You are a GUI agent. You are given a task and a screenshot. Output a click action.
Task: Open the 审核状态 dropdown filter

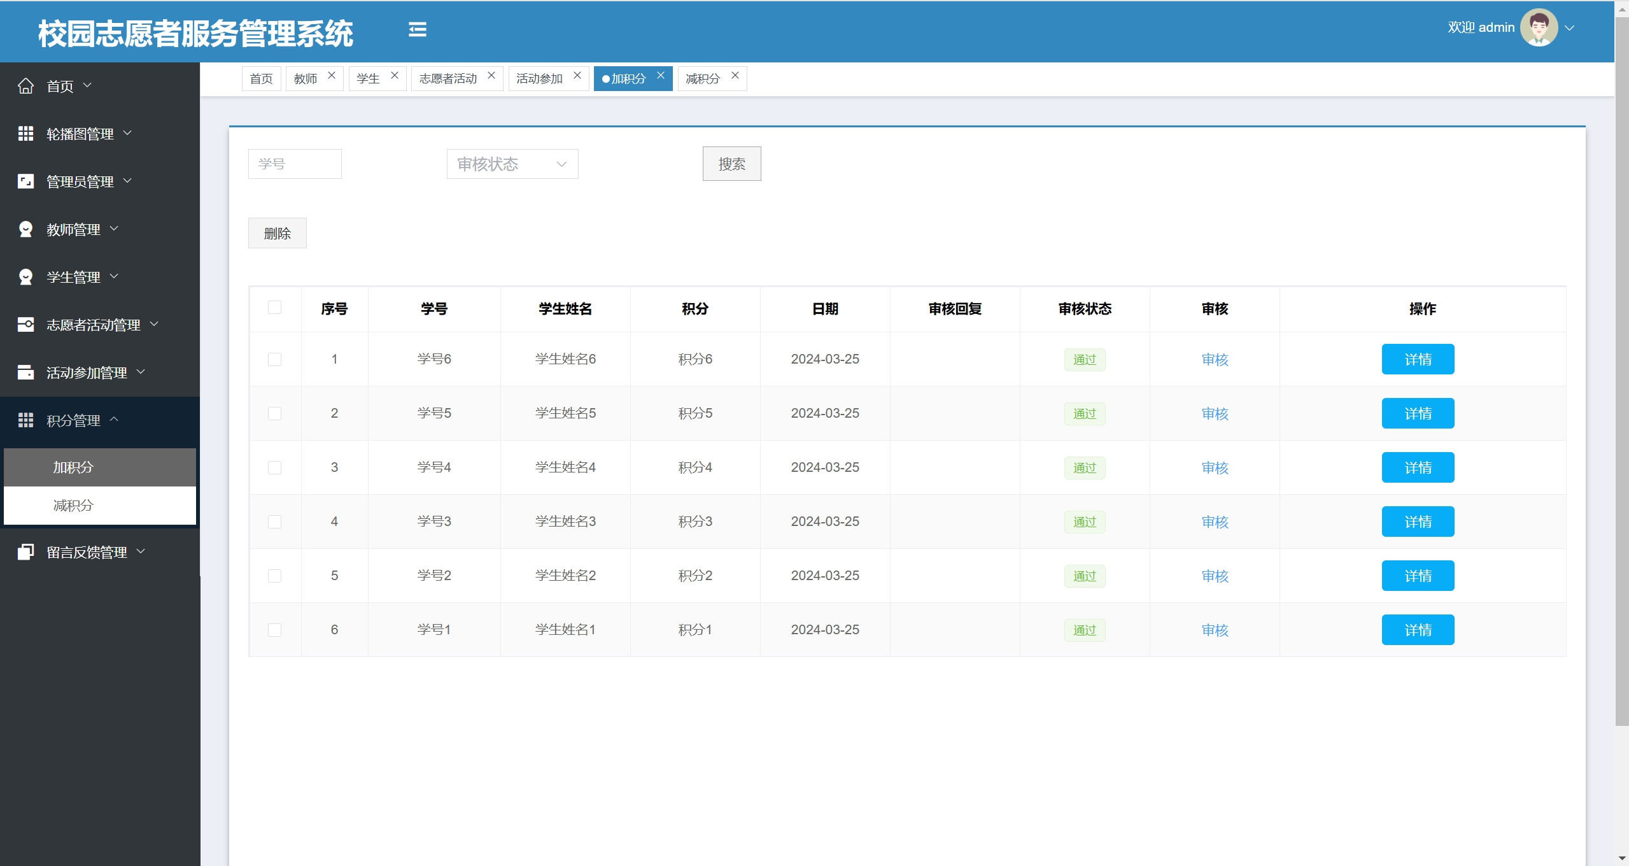click(x=512, y=164)
